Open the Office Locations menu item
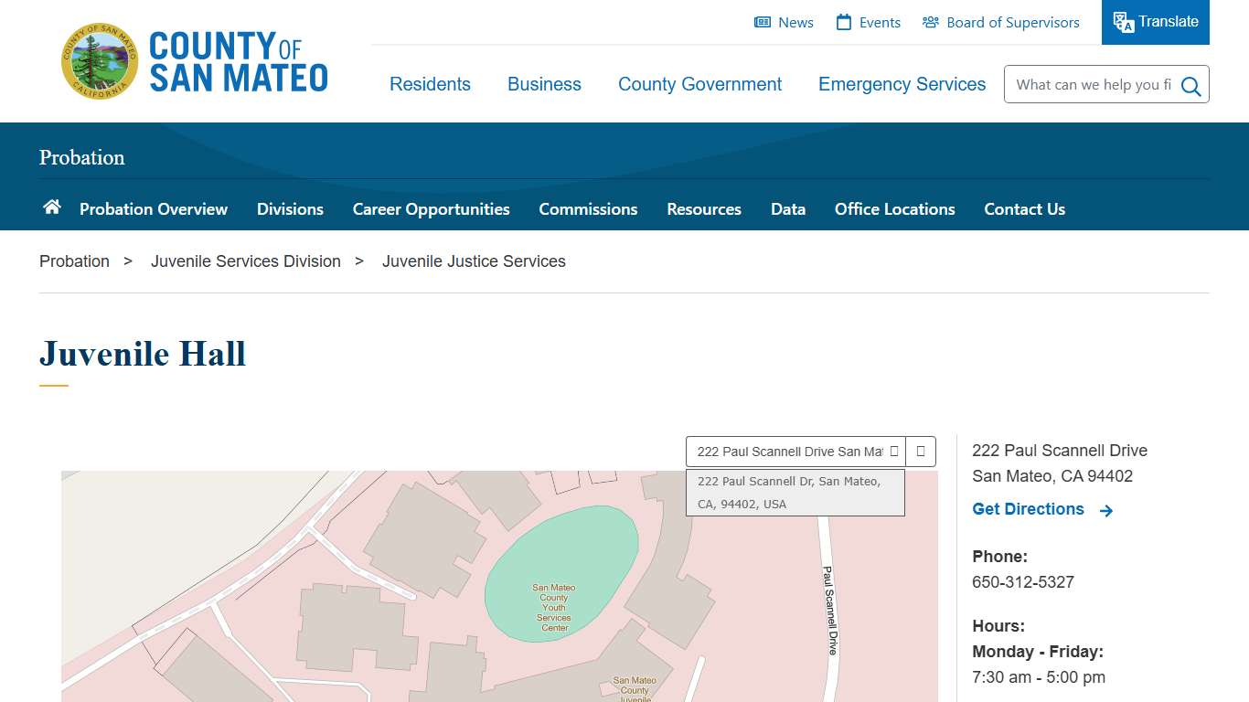 (894, 209)
